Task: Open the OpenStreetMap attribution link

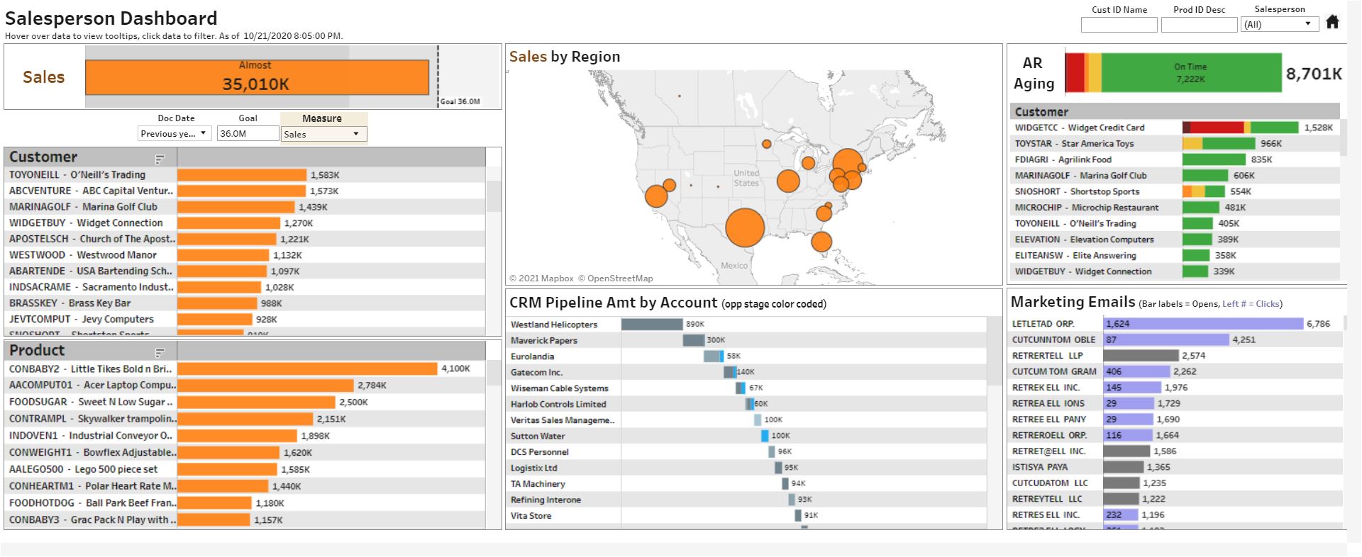Action: [x=616, y=278]
